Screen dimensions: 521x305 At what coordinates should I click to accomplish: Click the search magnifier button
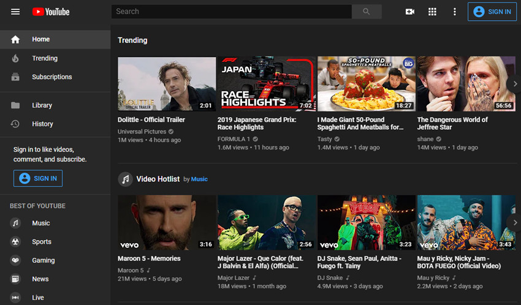pos(366,12)
